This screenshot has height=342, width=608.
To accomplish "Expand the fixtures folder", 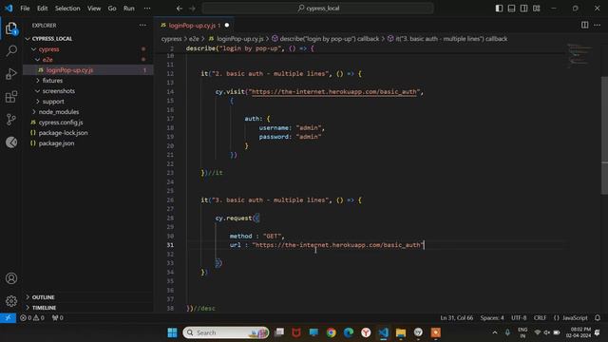I will [38, 81].
